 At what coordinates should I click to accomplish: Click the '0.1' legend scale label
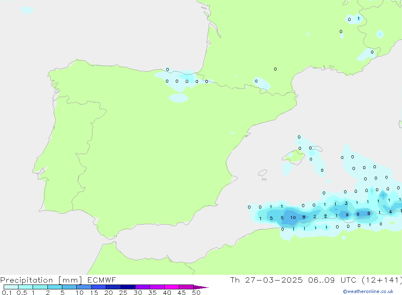click(7, 293)
